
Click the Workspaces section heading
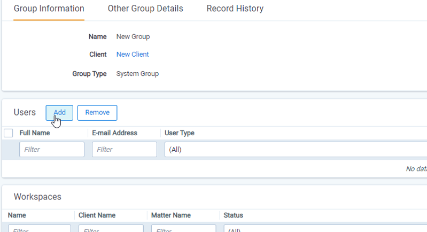37,197
